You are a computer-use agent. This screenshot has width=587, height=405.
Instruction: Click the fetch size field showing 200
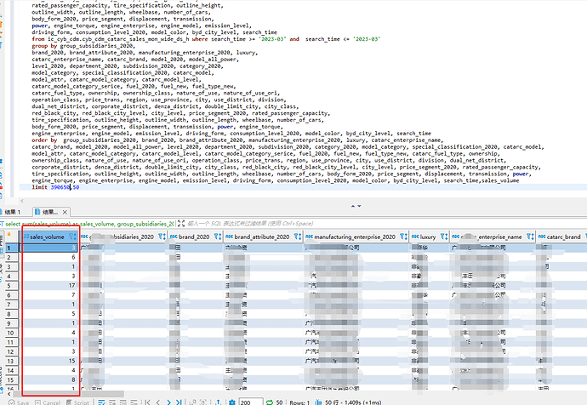coord(251,402)
